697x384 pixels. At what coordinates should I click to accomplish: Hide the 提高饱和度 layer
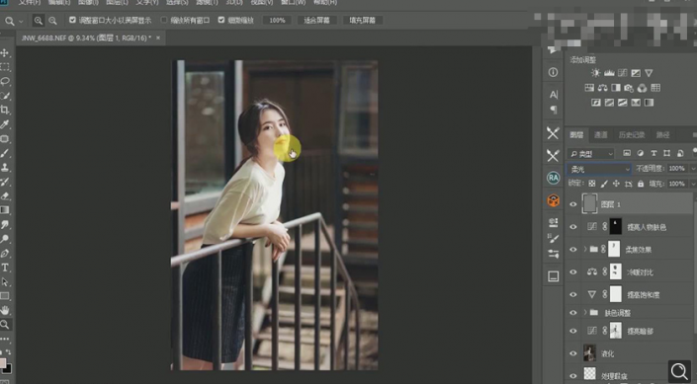[x=573, y=294]
